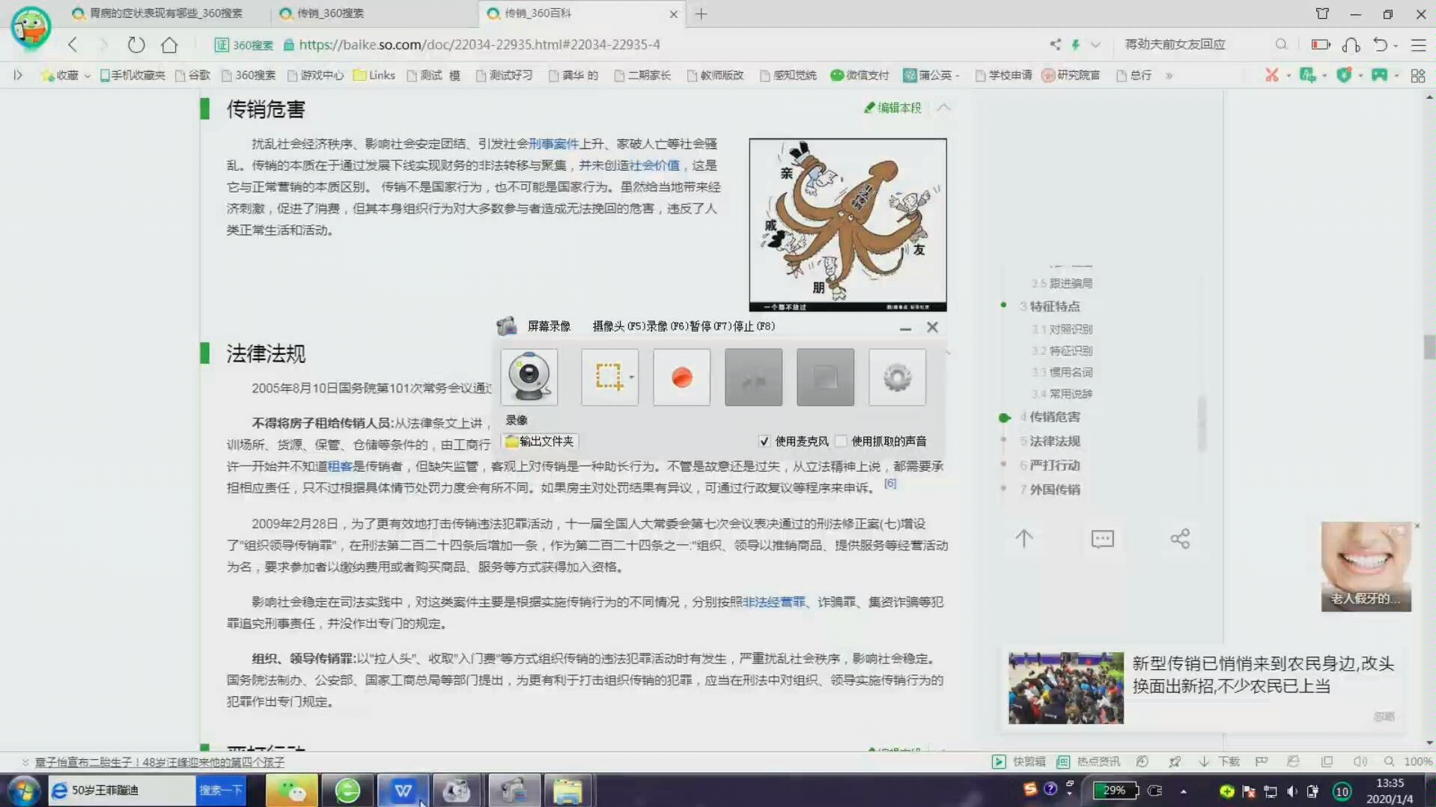Open 研究院官 bookmark
Image resolution: width=1436 pixels, height=807 pixels.
click(x=1071, y=75)
